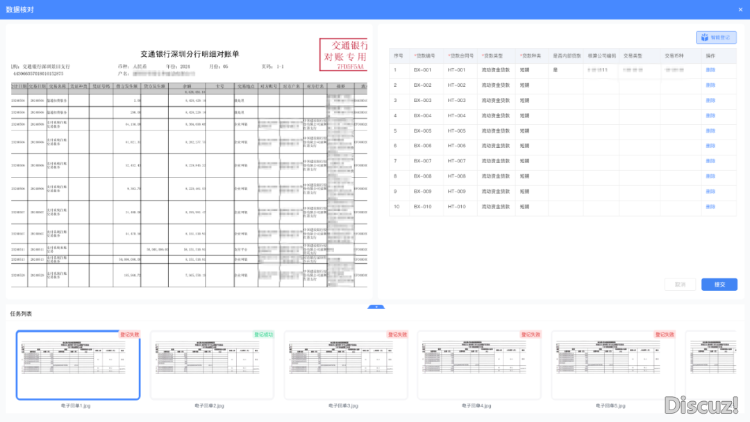Click the 登记成功 status tag
750x422 pixels.
coord(263,335)
